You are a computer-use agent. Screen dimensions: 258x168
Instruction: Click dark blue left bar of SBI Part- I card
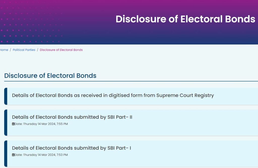click(x=6, y=154)
